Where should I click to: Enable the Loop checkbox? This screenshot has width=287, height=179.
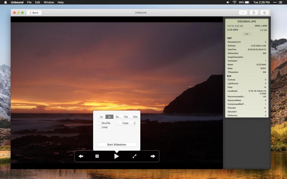click(x=100, y=127)
